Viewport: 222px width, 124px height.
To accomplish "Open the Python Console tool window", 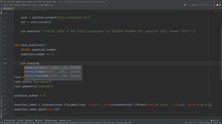I will coord(66,121).
